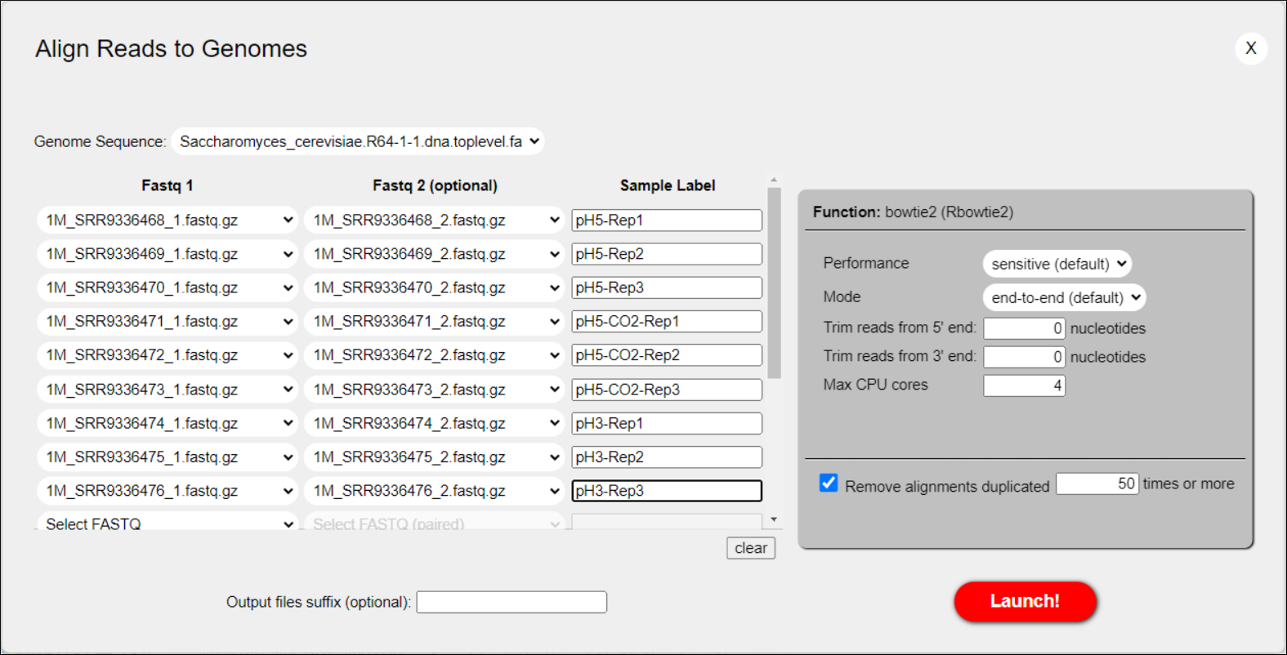This screenshot has width=1287, height=655.
Task: Open Fastq 2 dropdown for 1M_SRR9336471_2.fastq.gz
Action: point(434,322)
